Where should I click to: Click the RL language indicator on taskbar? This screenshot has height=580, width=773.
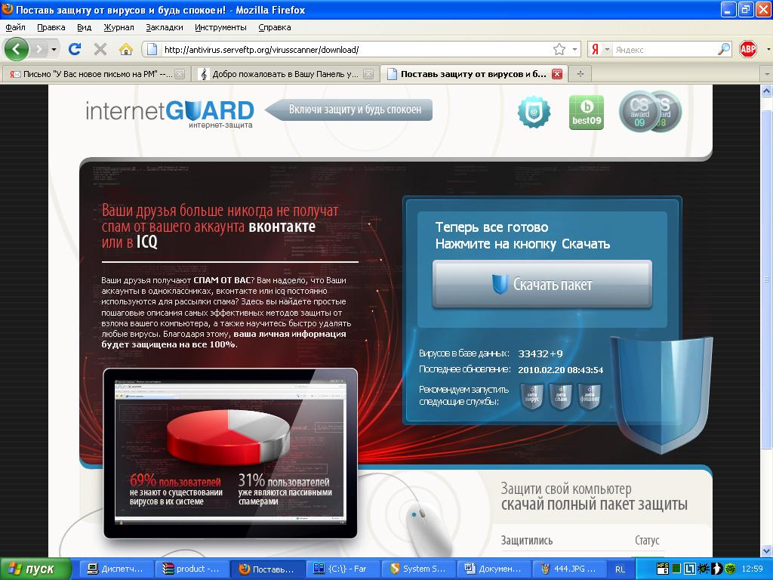[x=621, y=569]
